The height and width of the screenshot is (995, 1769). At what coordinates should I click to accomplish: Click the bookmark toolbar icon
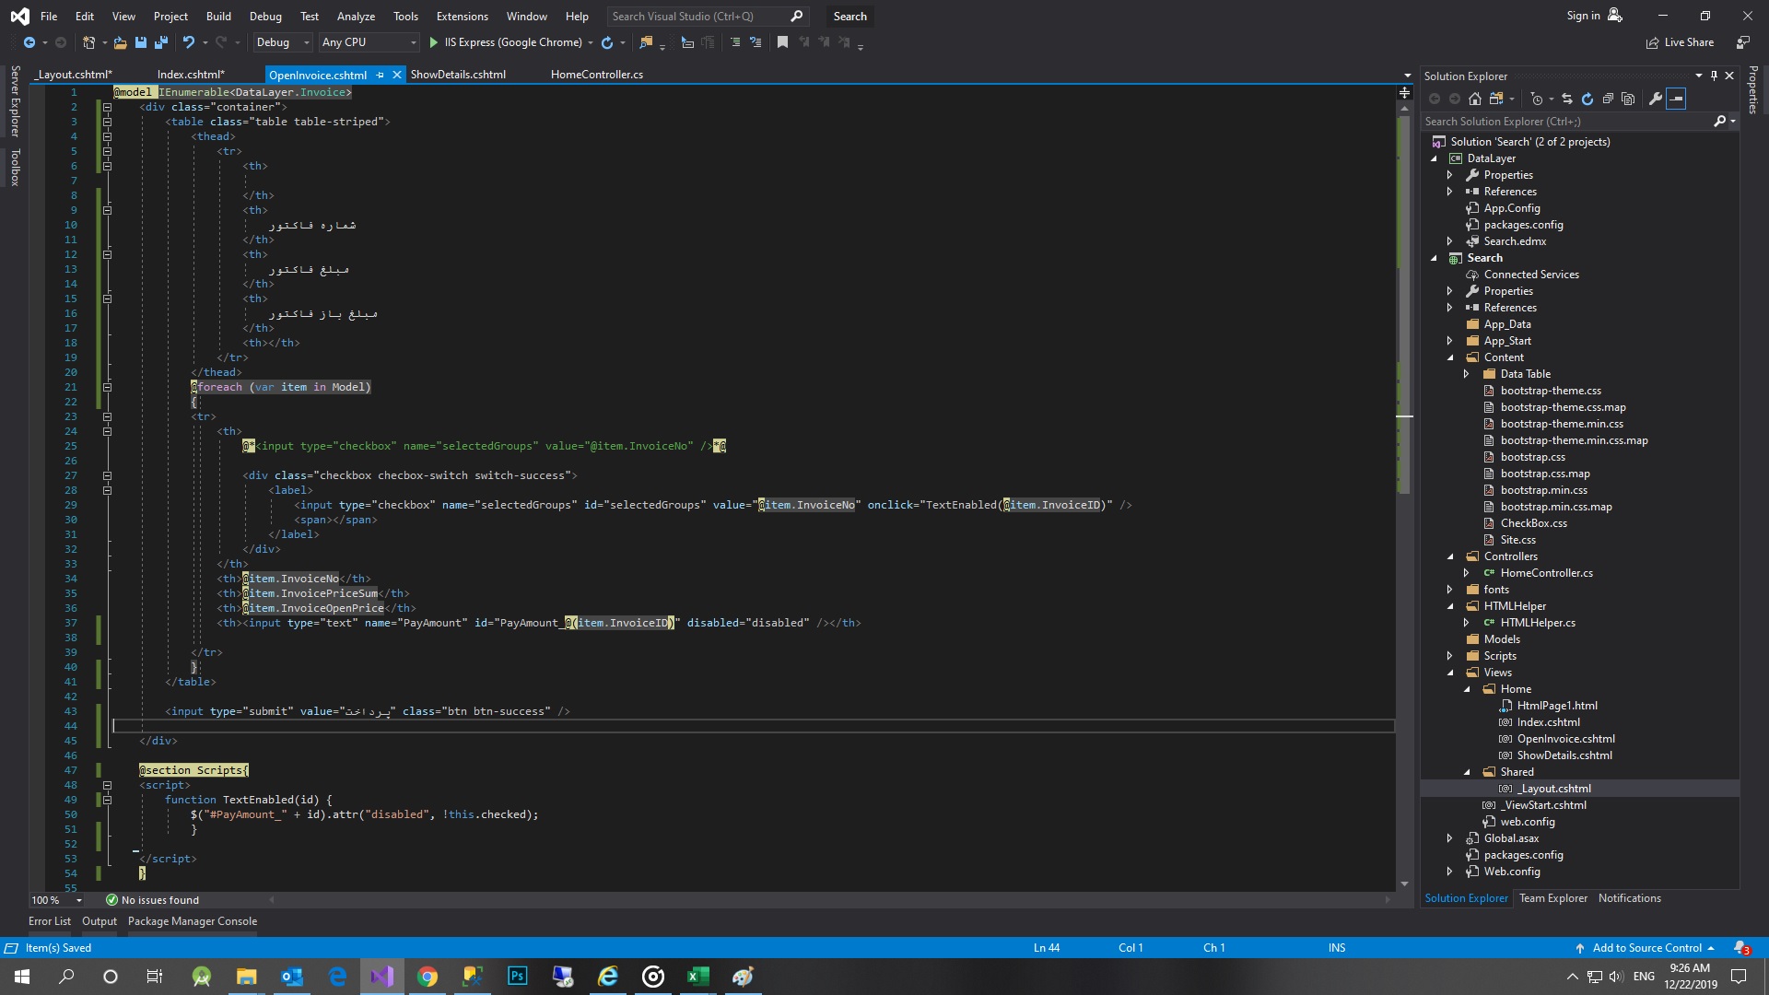point(782,42)
